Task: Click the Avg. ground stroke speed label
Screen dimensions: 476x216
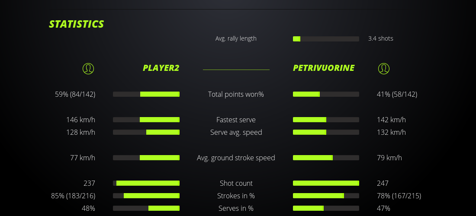Action: pos(236,158)
